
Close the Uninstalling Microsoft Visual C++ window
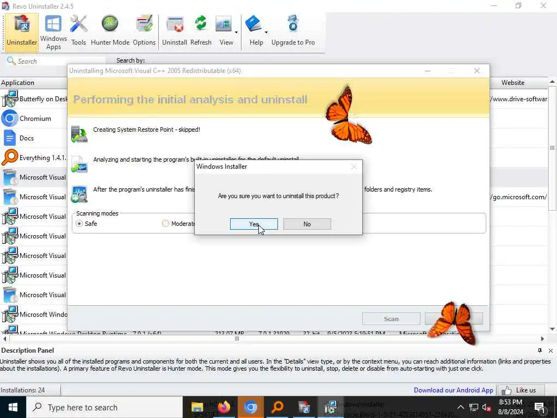pos(477,71)
